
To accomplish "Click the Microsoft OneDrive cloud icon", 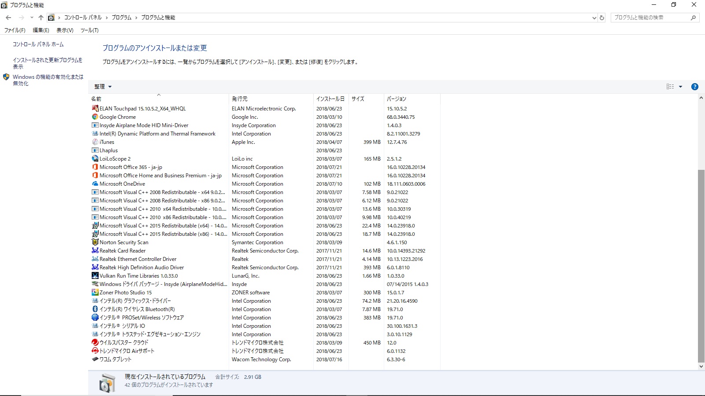I will pyautogui.click(x=95, y=184).
